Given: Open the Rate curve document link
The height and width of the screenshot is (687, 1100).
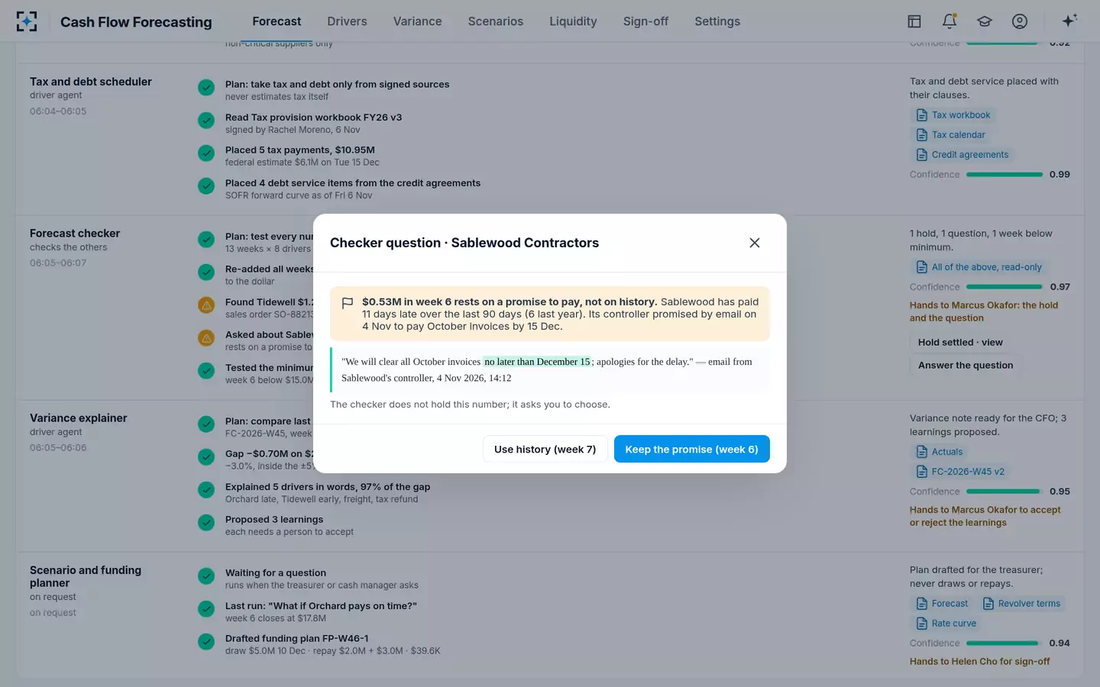Looking at the screenshot, I should tap(946, 624).
